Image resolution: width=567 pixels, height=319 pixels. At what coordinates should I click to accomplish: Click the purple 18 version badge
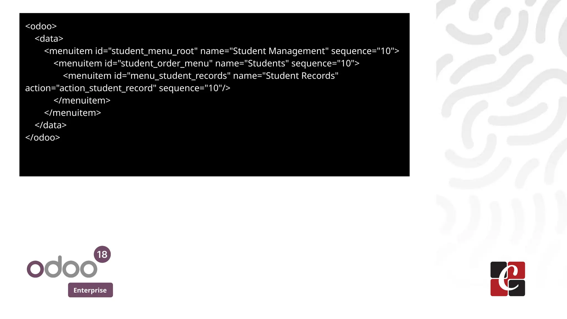102,254
